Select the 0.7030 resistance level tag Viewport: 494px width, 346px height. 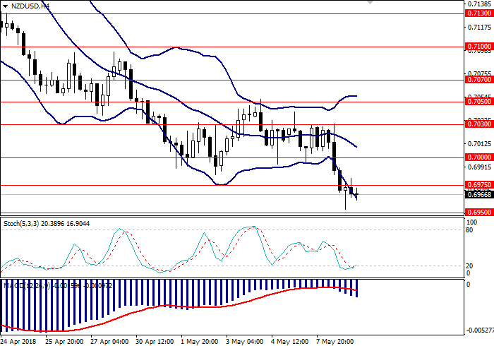(478, 124)
